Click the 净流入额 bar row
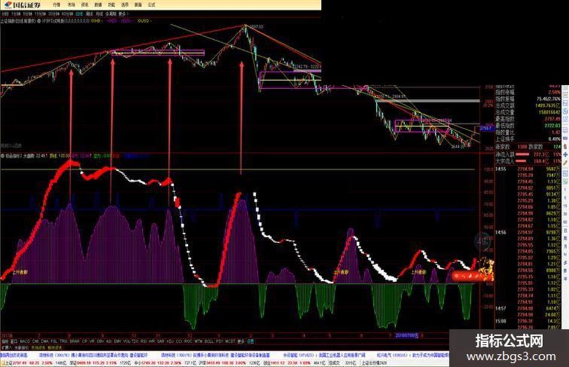The width and height of the screenshot is (569, 367). click(x=528, y=154)
